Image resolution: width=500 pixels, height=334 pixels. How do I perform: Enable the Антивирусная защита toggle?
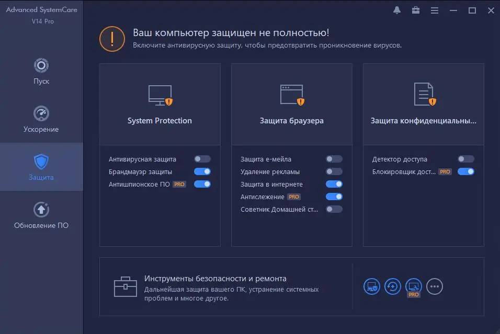[x=202, y=159]
